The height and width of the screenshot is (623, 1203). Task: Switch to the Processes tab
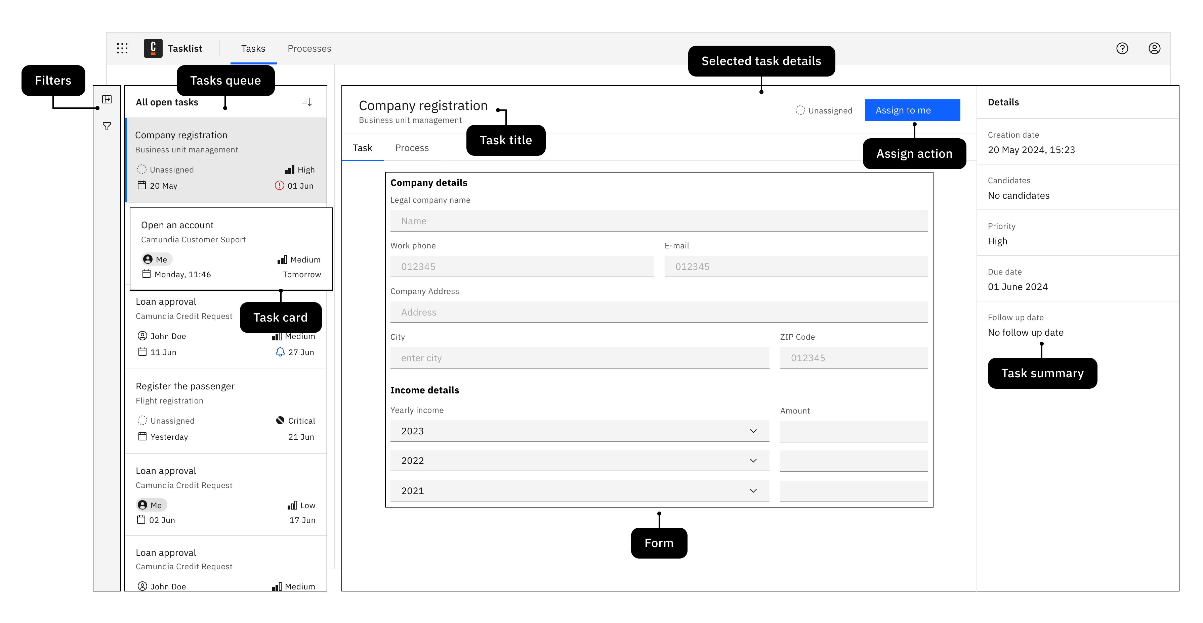[309, 48]
